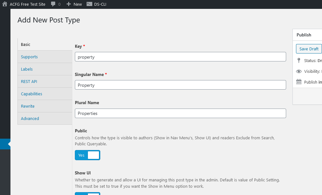Open the DS-CLI terminal icon
The height and width of the screenshot is (195, 322).
pyautogui.click(x=89, y=4)
